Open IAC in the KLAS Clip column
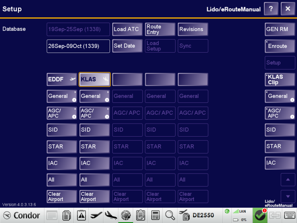Image resolution: width=297 pixels, height=223 pixels. [x=280, y=163]
